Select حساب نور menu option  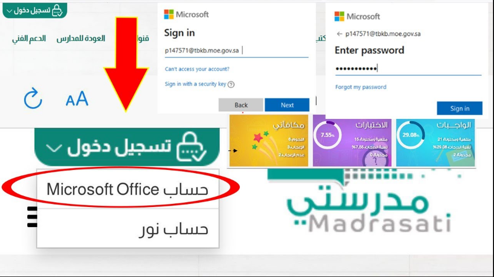(x=128, y=229)
